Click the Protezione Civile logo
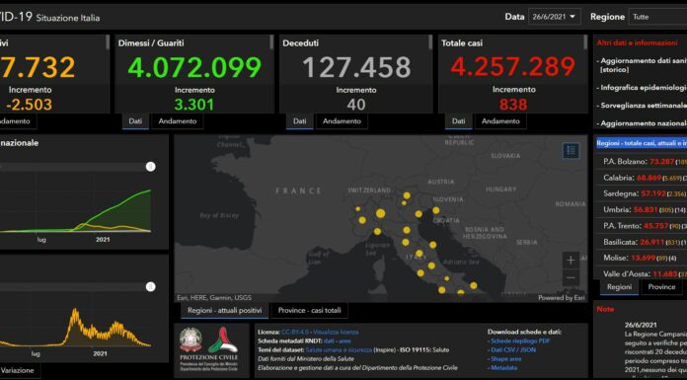The height and width of the screenshot is (380, 687). coord(222,341)
